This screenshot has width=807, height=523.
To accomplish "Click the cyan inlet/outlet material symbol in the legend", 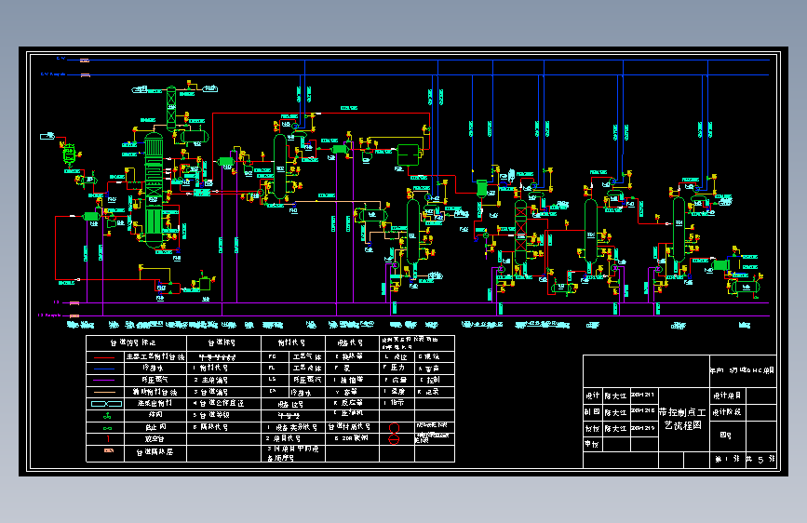I will pyautogui.click(x=106, y=404).
